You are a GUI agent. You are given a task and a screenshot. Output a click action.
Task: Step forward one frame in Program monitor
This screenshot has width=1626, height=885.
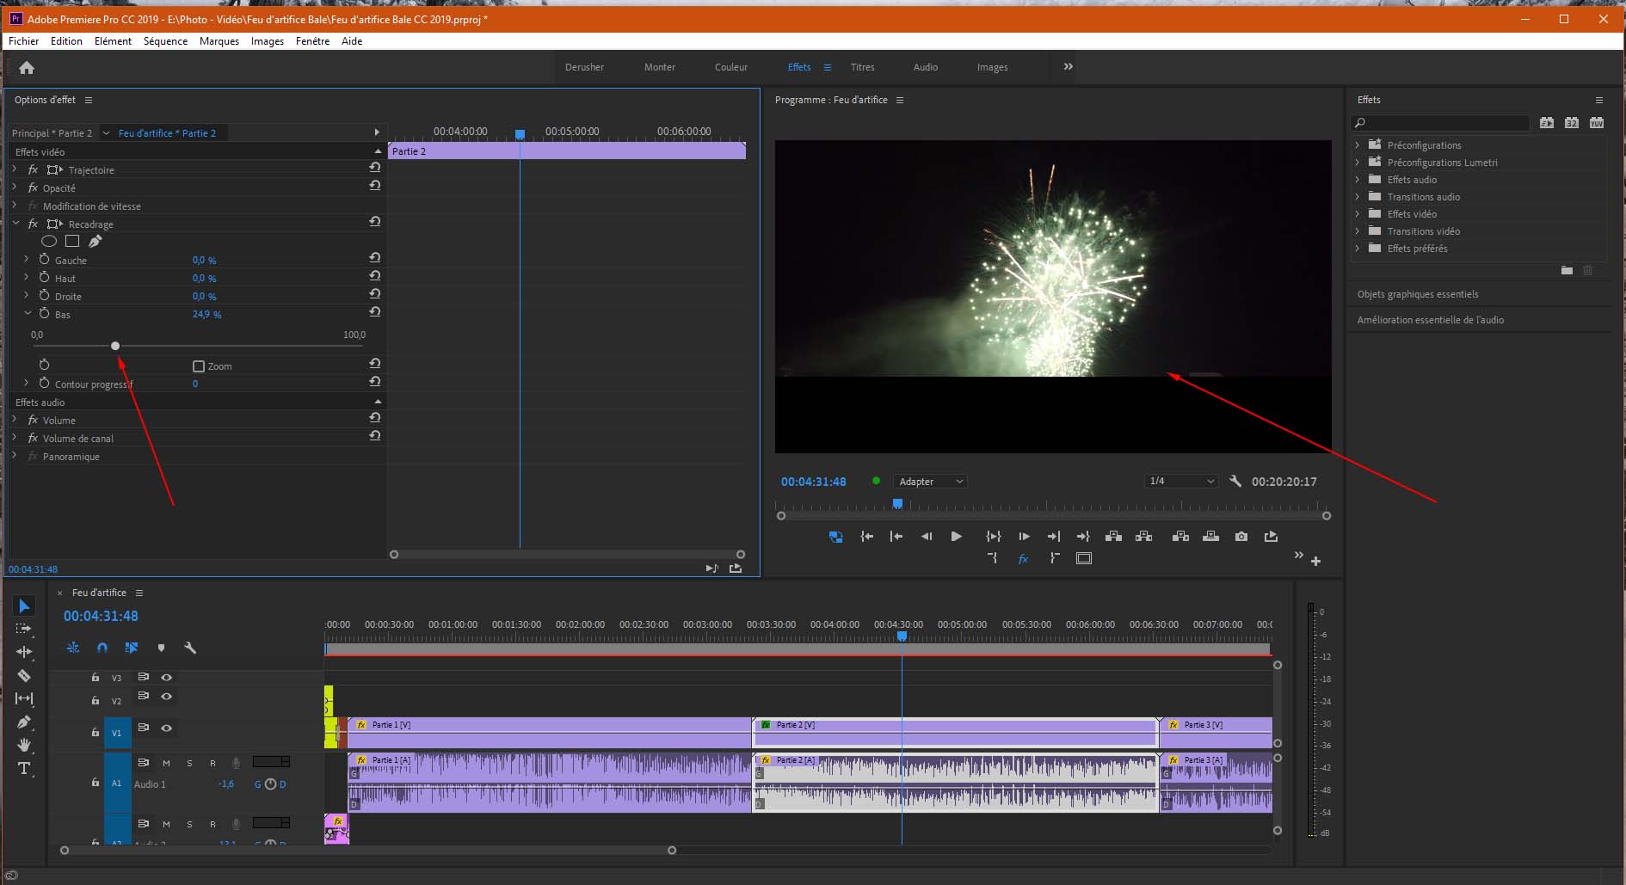point(1024,536)
